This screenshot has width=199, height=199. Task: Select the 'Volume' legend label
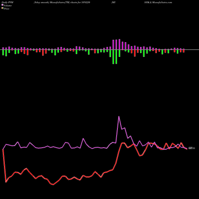coord(8,6)
